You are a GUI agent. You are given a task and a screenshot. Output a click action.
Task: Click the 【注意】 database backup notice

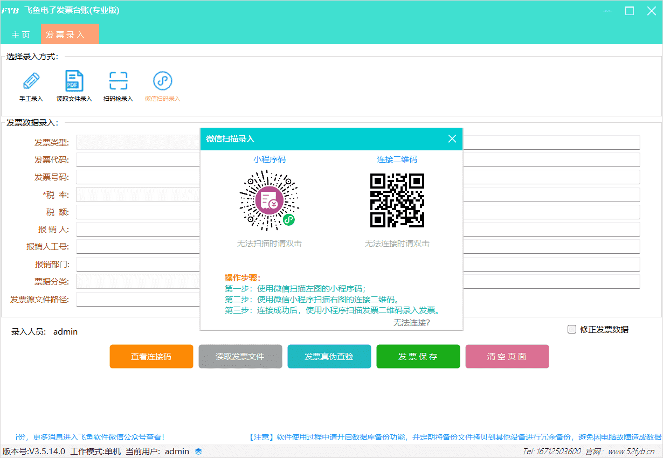tap(454, 437)
